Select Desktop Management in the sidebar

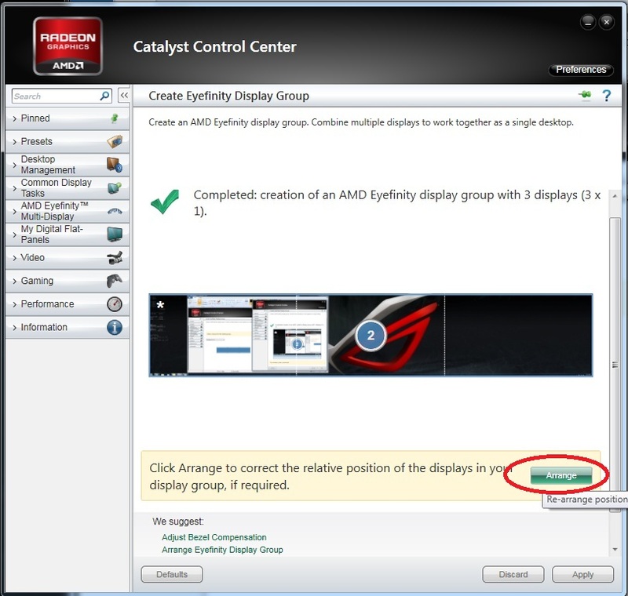[68, 165]
